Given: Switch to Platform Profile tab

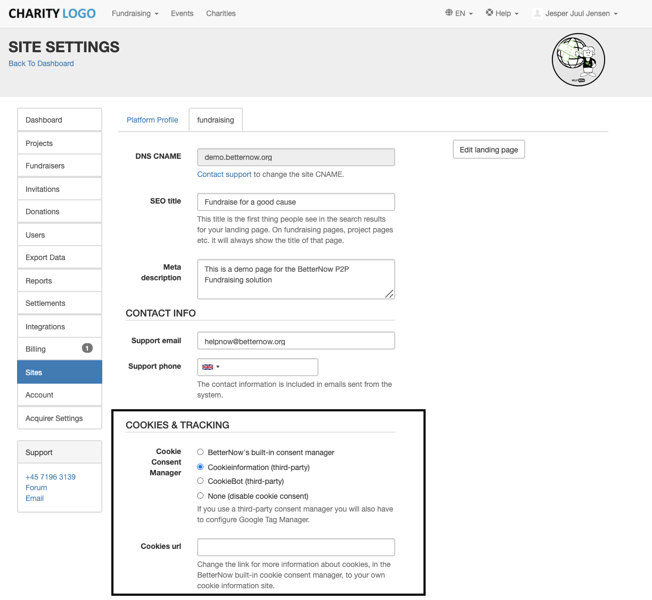Looking at the screenshot, I should [x=152, y=120].
